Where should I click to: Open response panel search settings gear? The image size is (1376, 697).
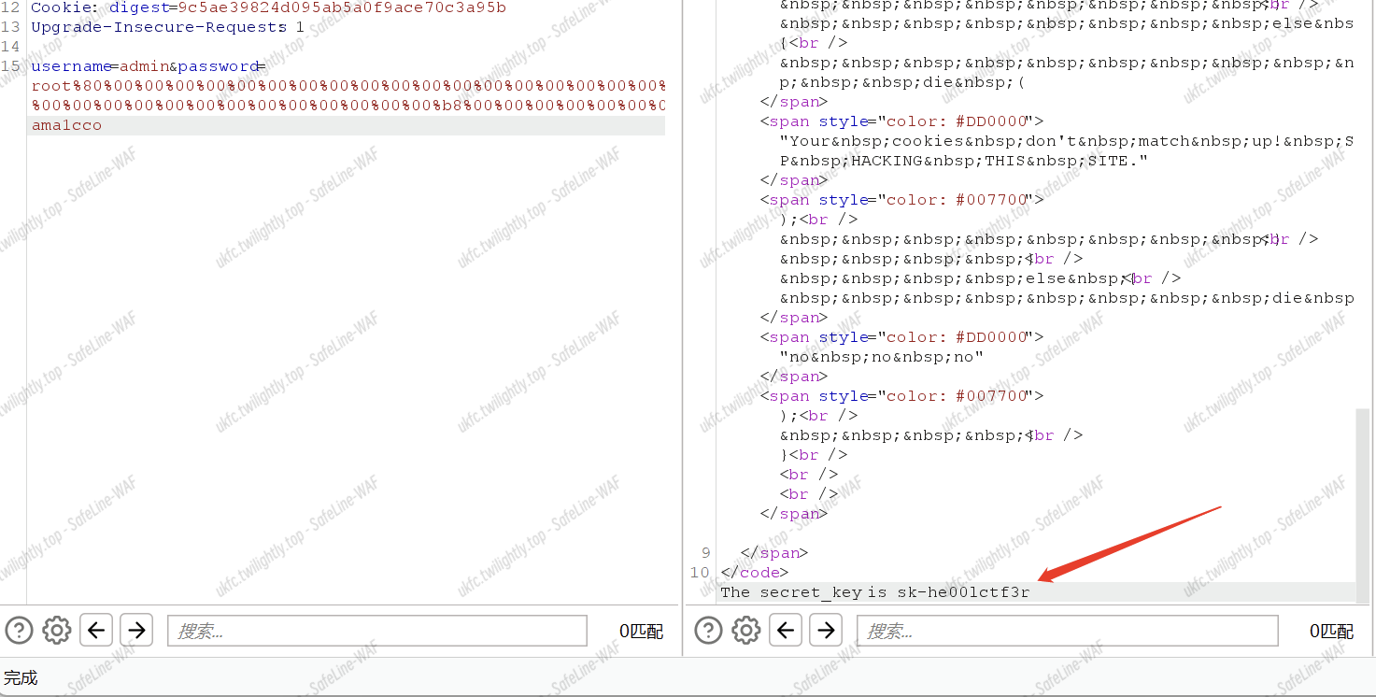coord(746,631)
